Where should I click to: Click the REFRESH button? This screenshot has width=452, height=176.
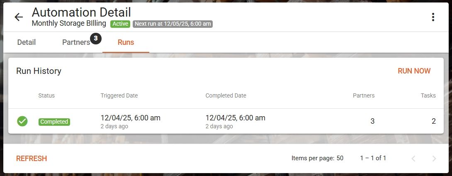click(x=32, y=159)
